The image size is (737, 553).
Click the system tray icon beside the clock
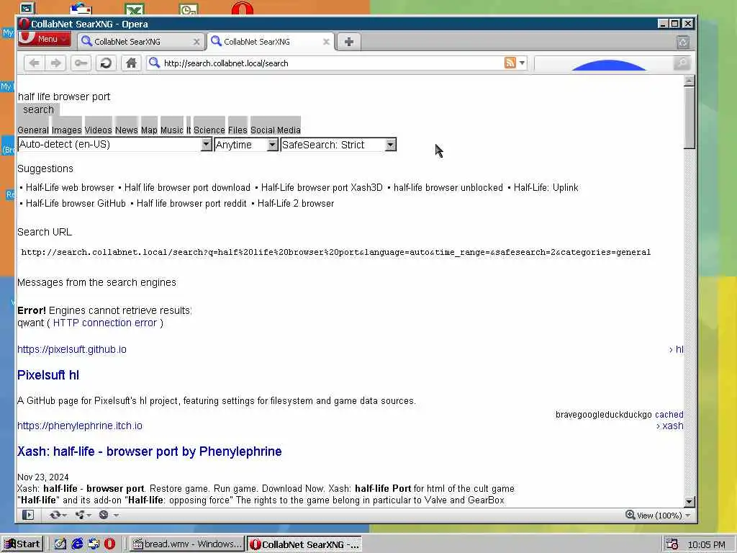click(672, 544)
